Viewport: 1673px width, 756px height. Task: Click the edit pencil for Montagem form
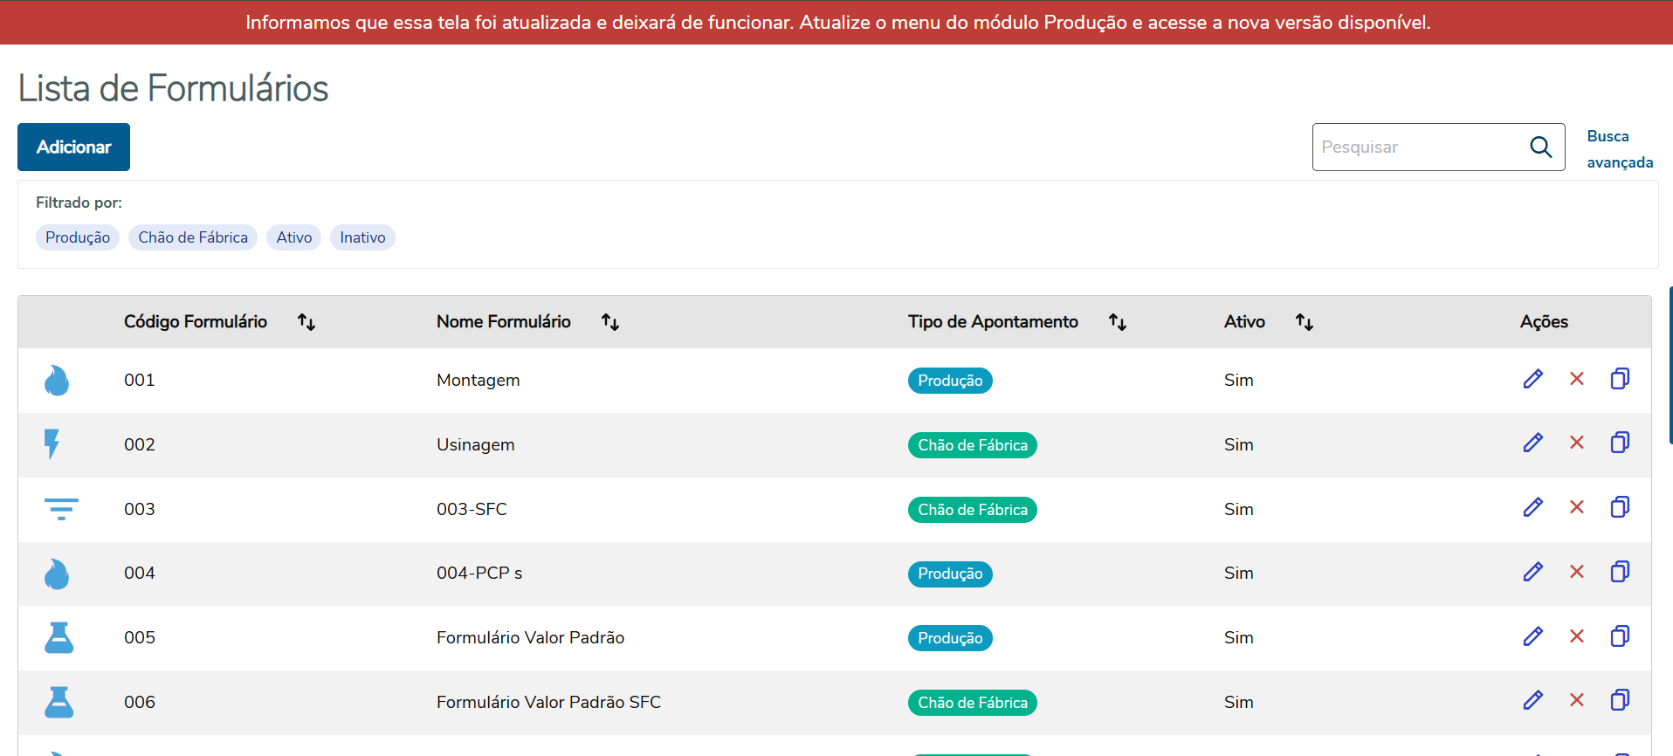coord(1532,379)
